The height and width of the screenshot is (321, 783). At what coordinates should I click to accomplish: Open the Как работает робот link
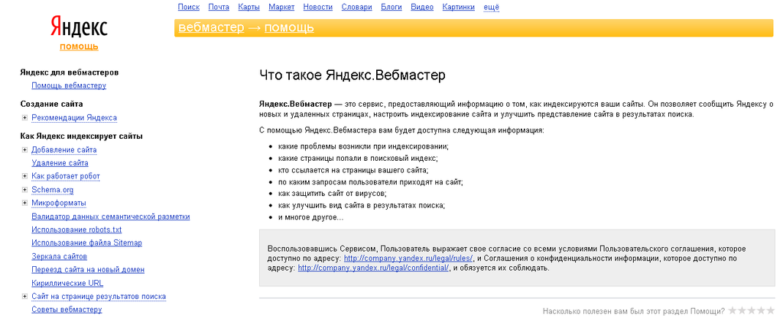point(66,176)
